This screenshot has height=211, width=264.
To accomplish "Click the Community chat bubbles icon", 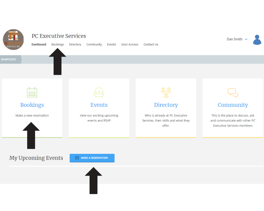I will [x=233, y=93].
